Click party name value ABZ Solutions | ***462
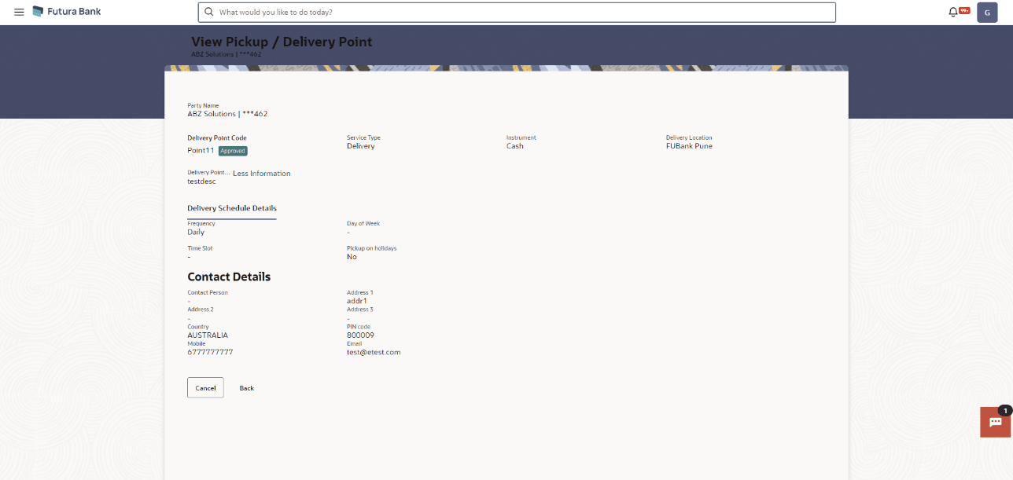The image size is (1013, 480). click(227, 114)
